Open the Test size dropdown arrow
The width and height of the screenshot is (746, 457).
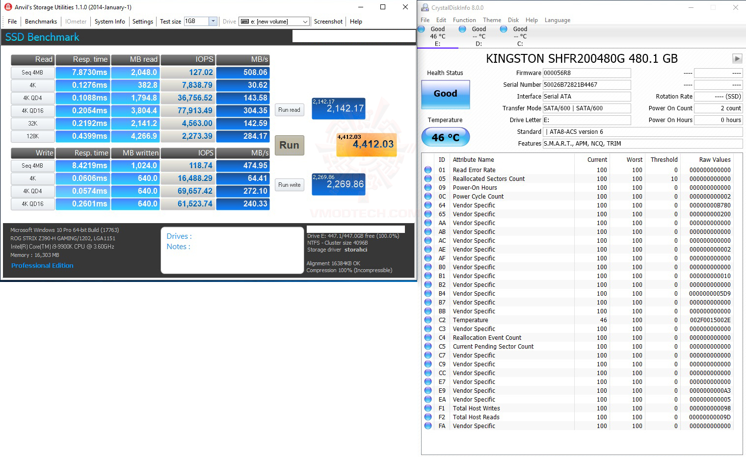(x=213, y=21)
